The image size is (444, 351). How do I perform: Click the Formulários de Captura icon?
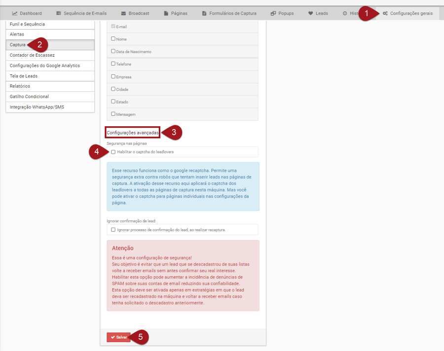204,13
